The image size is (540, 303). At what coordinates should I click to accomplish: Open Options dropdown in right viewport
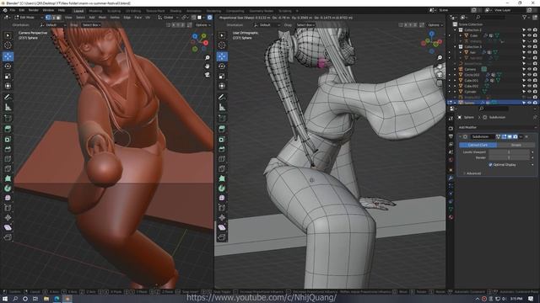tap(435, 24)
